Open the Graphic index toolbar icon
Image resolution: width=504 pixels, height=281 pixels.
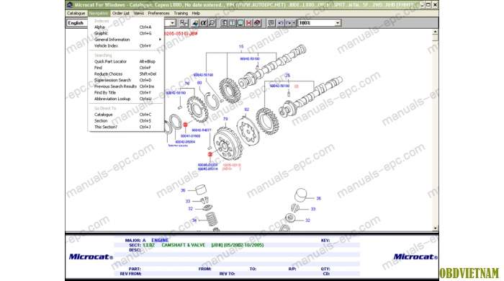pos(195,23)
